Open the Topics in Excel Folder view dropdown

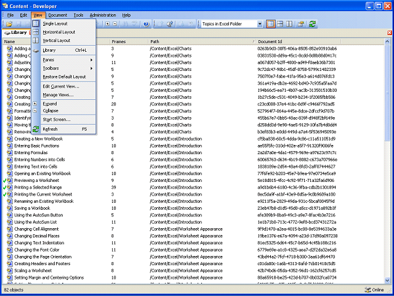coord(260,24)
